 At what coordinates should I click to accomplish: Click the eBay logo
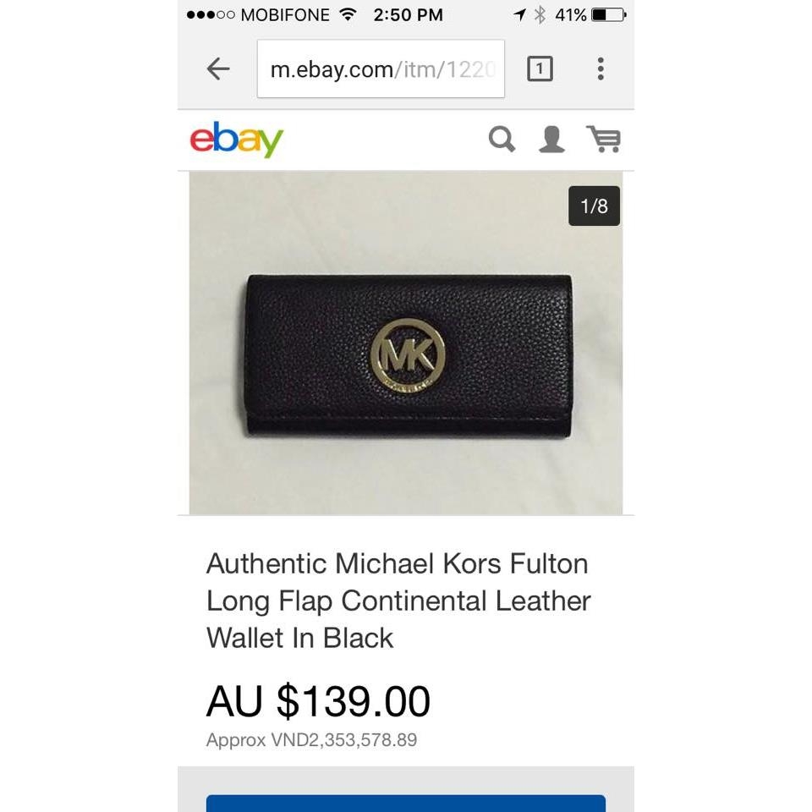coord(237,140)
